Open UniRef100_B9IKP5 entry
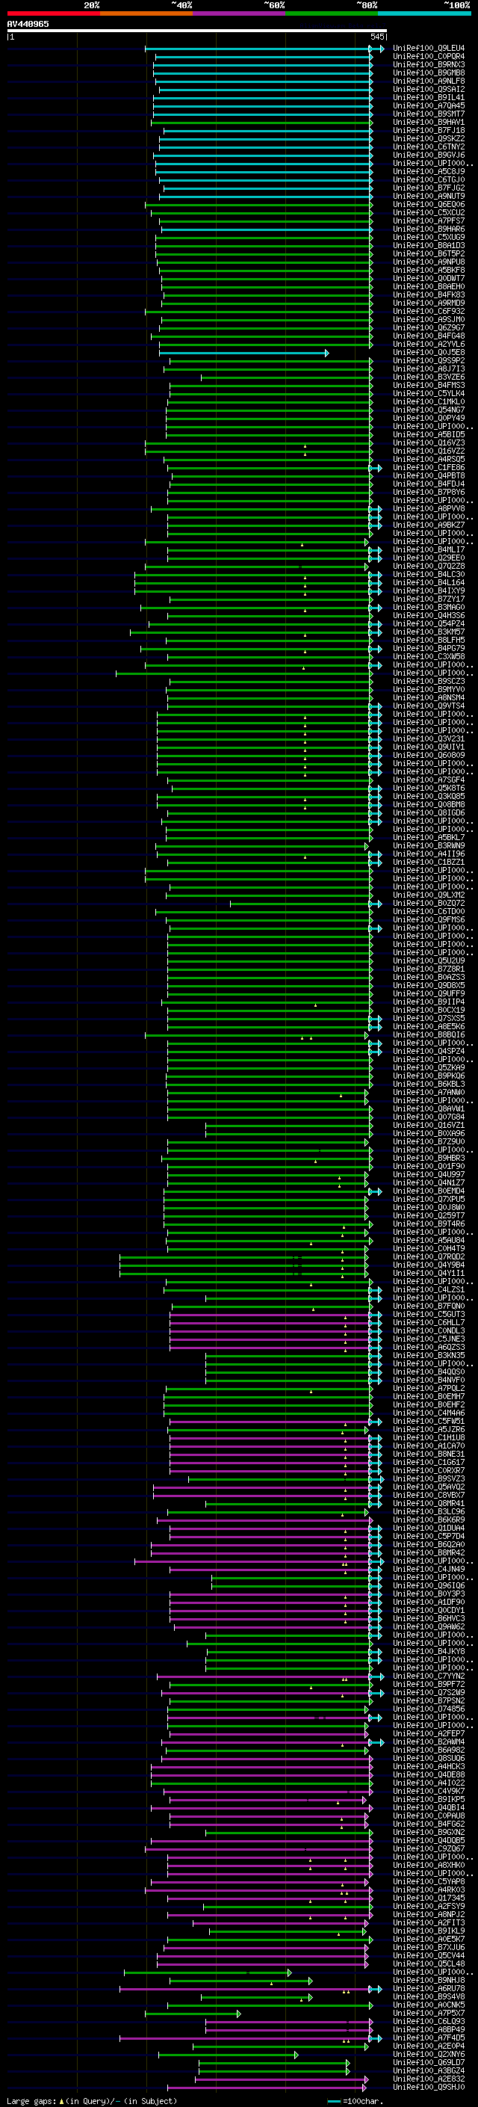Image resolution: width=478 pixels, height=2107 pixels. 429,1800
